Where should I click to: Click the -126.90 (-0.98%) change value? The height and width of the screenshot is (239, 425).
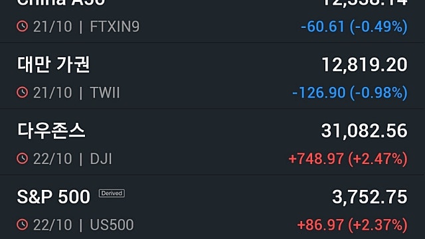tap(350, 93)
